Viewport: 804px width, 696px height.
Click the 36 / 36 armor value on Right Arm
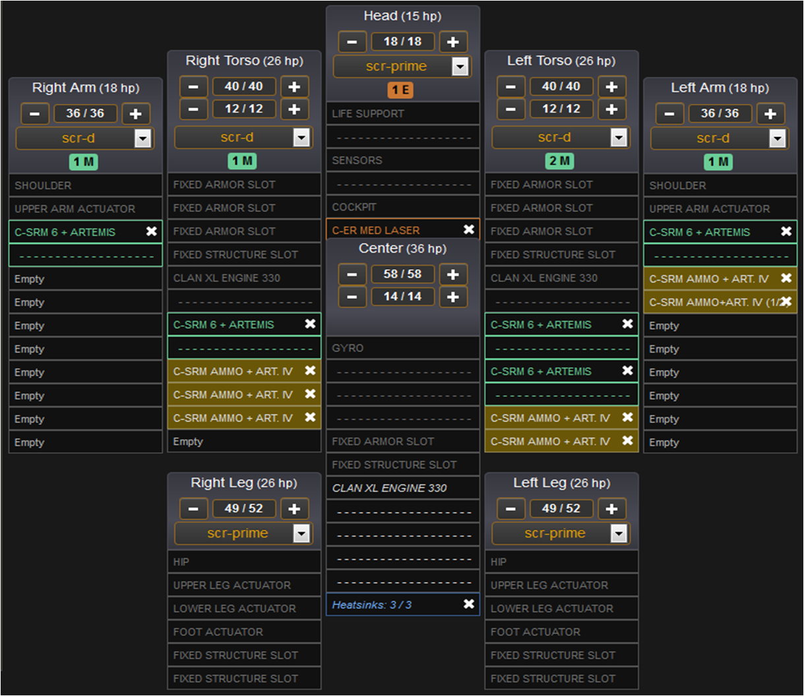[x=85, y=113]
